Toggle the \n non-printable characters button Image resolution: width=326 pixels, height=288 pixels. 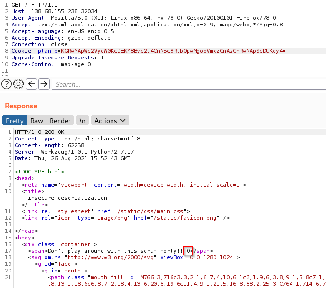pyautogui.click(x=82, y=121)
